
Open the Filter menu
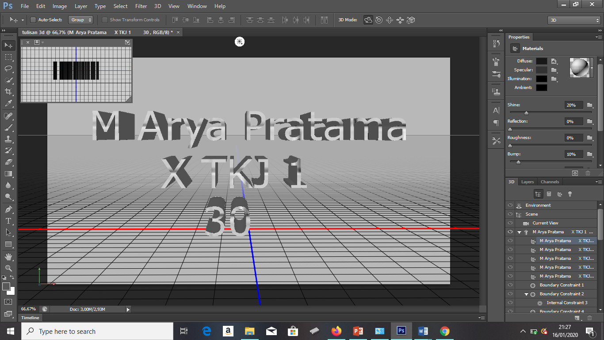141,6
